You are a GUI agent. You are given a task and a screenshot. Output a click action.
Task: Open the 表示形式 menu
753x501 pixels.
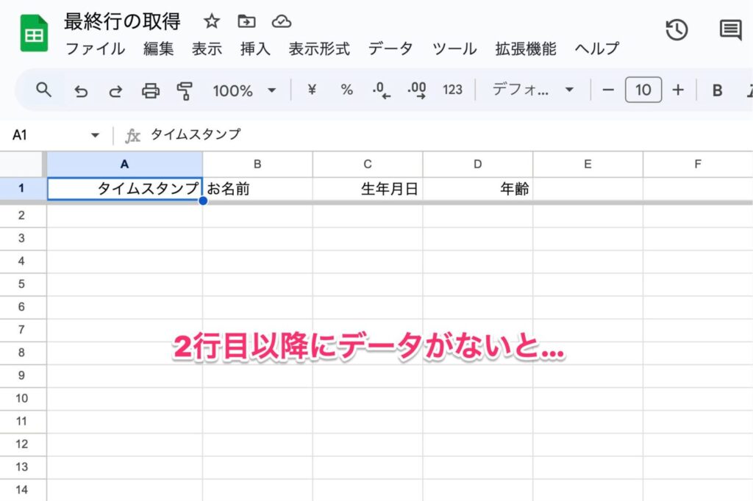[319, 48]
